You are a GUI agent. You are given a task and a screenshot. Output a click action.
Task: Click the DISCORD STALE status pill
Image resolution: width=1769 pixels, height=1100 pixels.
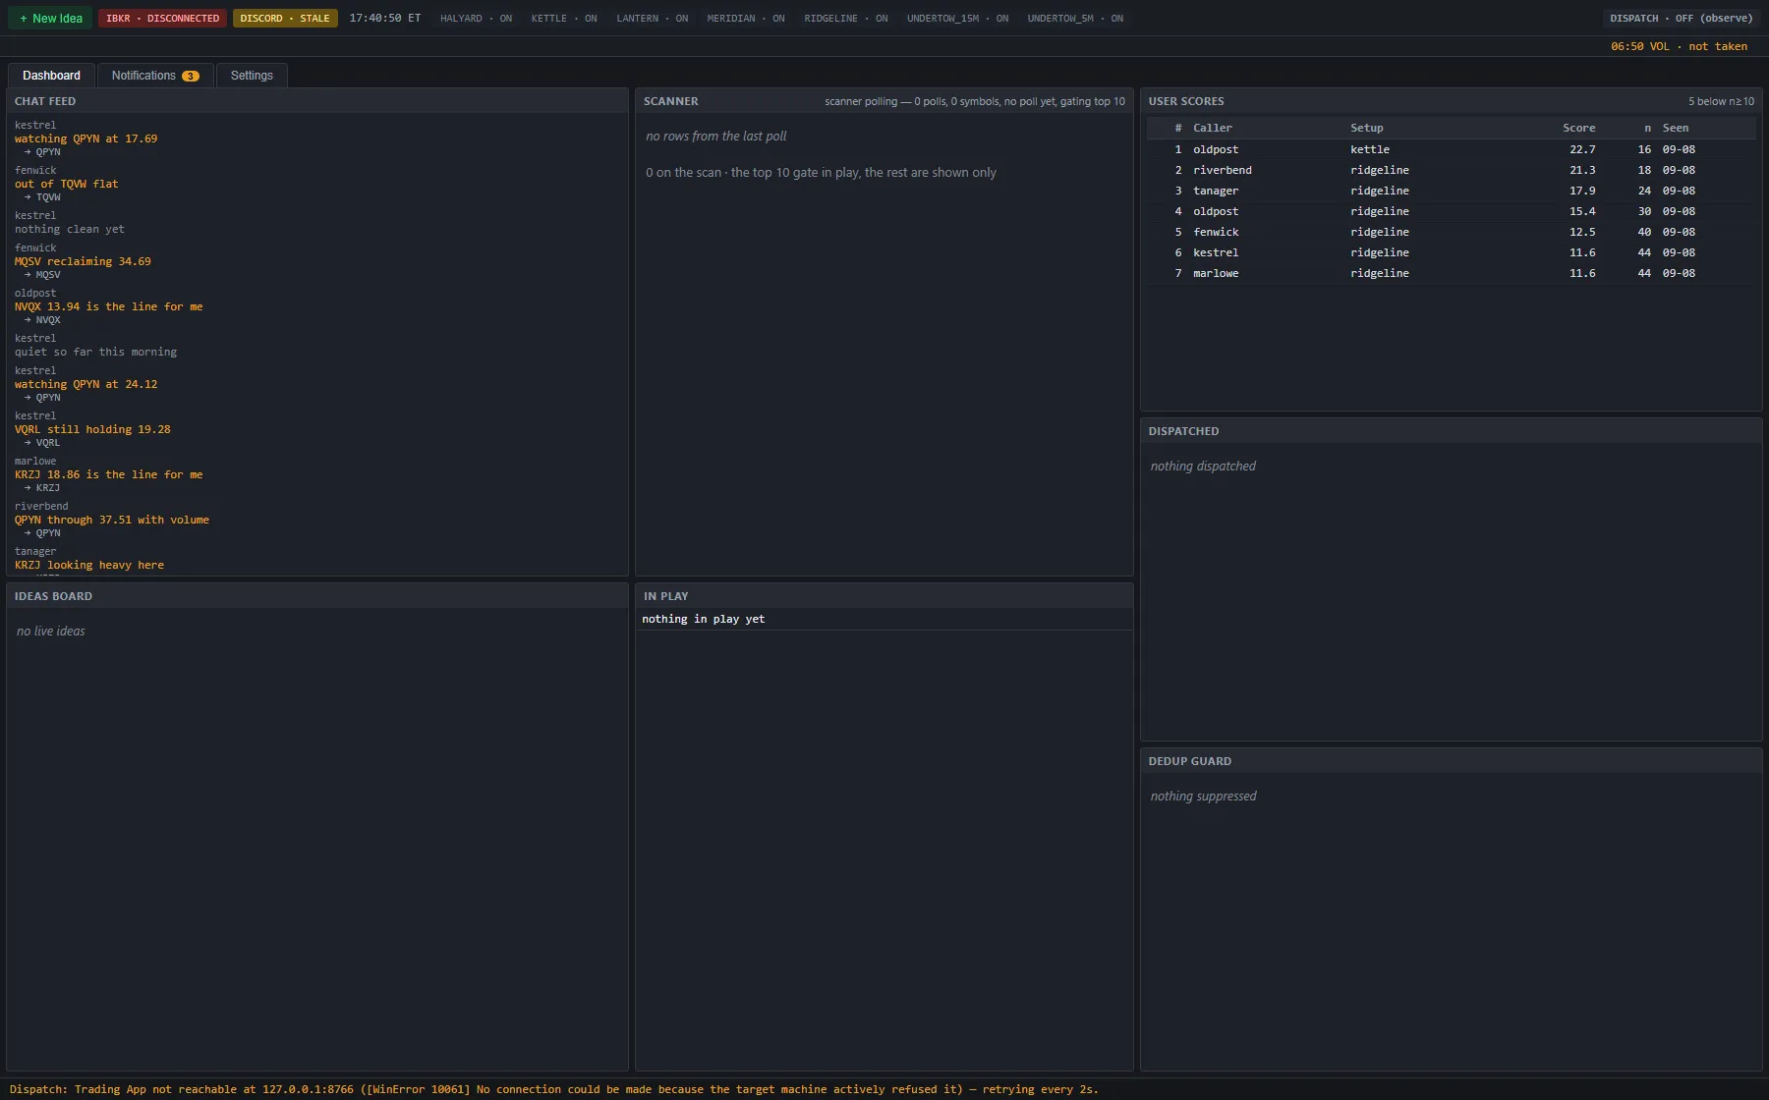(x=285, y=18)
